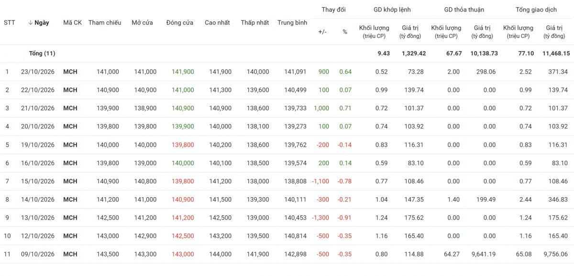Select the +/- change sub-header

[322, 32]
